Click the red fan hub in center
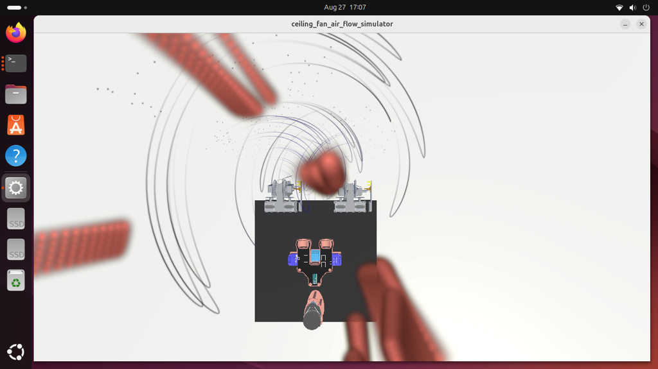The width and height of the screenshot is (658, 369). click(x=323, y=173)
